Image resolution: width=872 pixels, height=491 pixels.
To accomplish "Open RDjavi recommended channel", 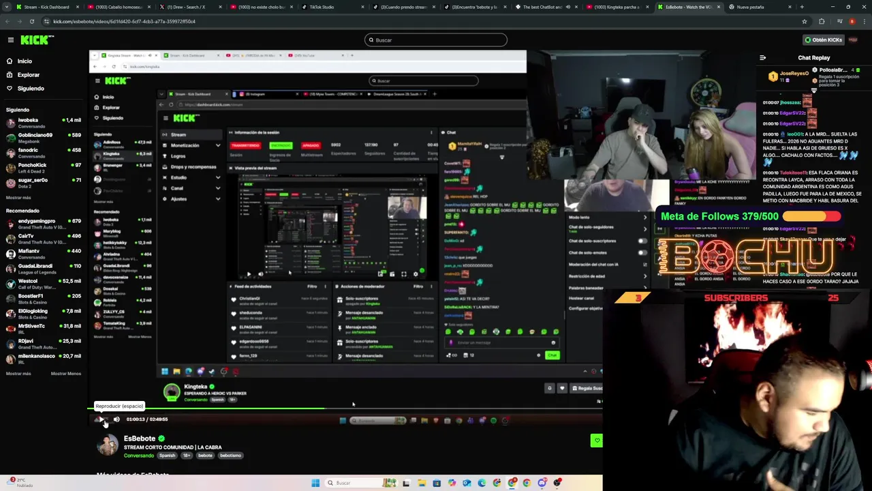I will tap(44, 344).
